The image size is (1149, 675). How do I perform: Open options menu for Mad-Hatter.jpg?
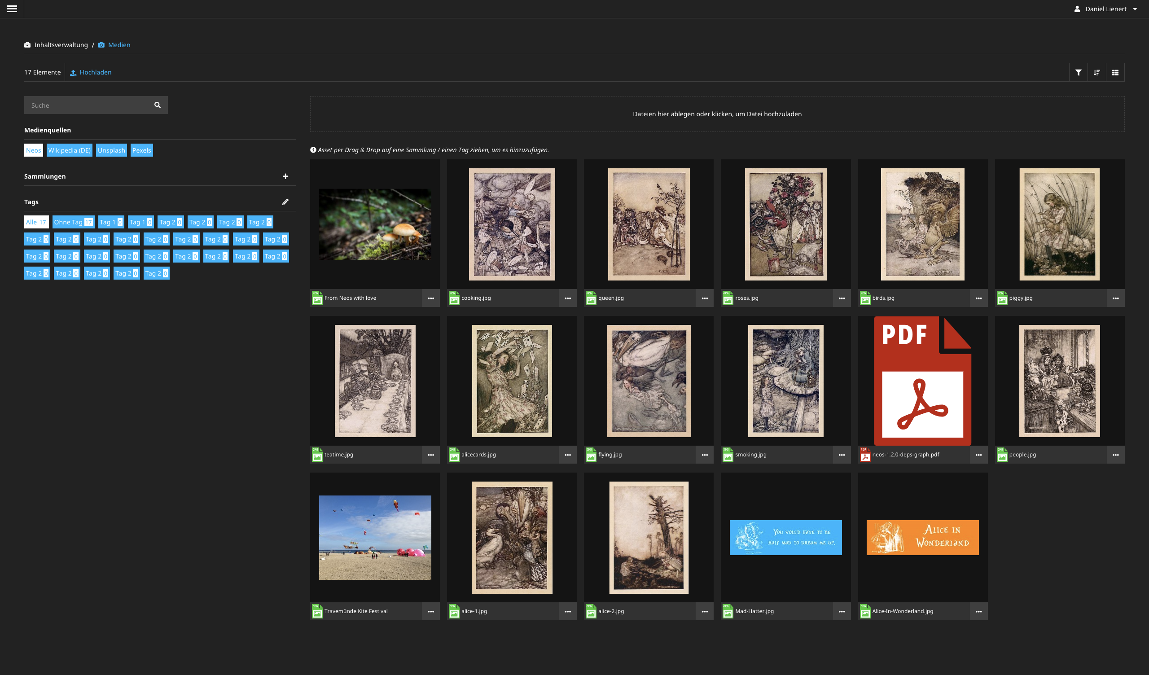click(x=842, y=612)
